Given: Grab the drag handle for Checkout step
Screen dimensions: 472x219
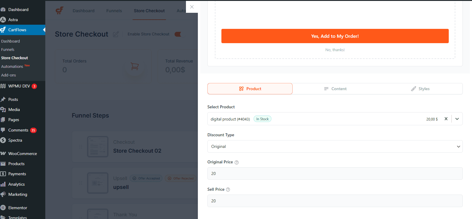Looking at the screenshot, I should 81,147.
